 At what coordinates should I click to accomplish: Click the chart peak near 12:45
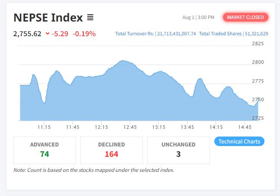[123, 61]
